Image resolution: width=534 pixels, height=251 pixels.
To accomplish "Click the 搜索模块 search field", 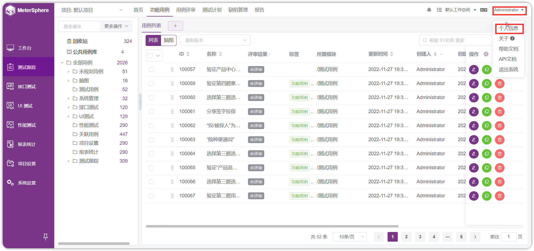I will point(80,26).
